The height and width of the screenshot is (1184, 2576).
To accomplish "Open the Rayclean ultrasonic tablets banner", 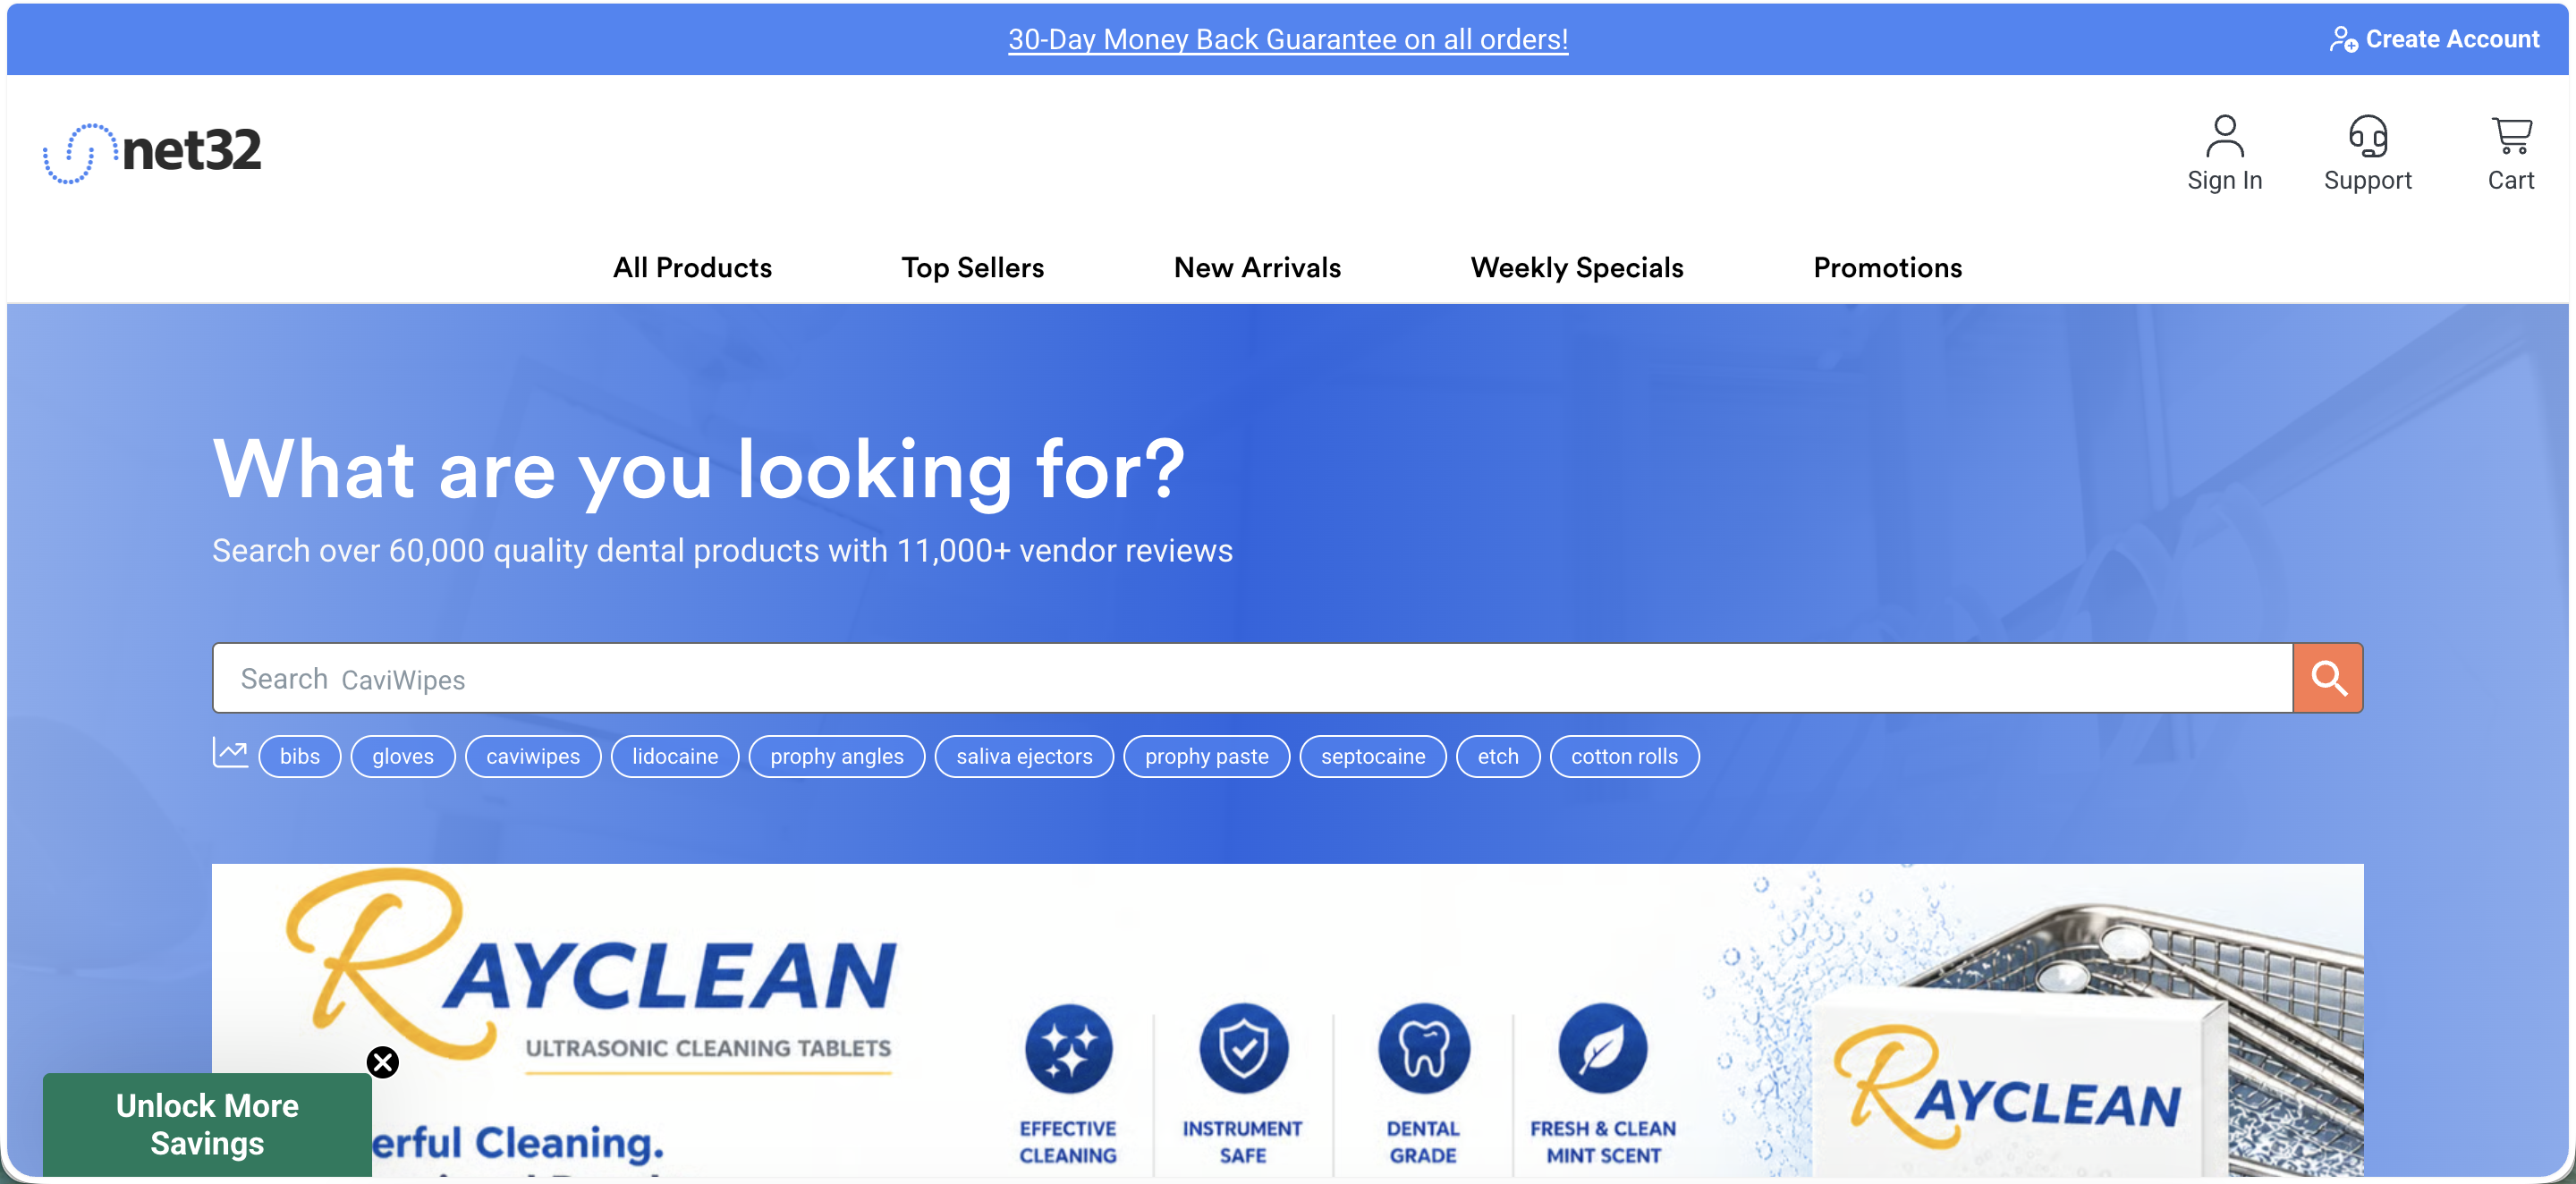I will coord(1288,1020).
